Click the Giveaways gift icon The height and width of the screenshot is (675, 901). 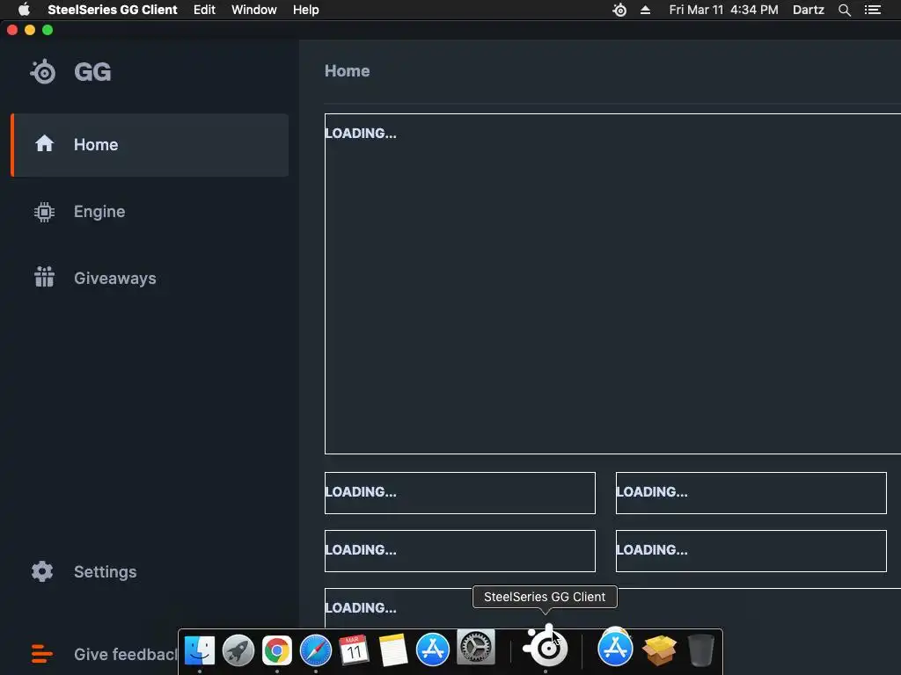point(44,277)
